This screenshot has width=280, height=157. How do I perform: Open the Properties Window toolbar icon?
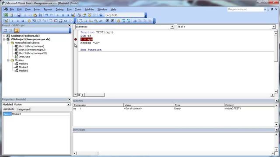(x=84, y=15)
